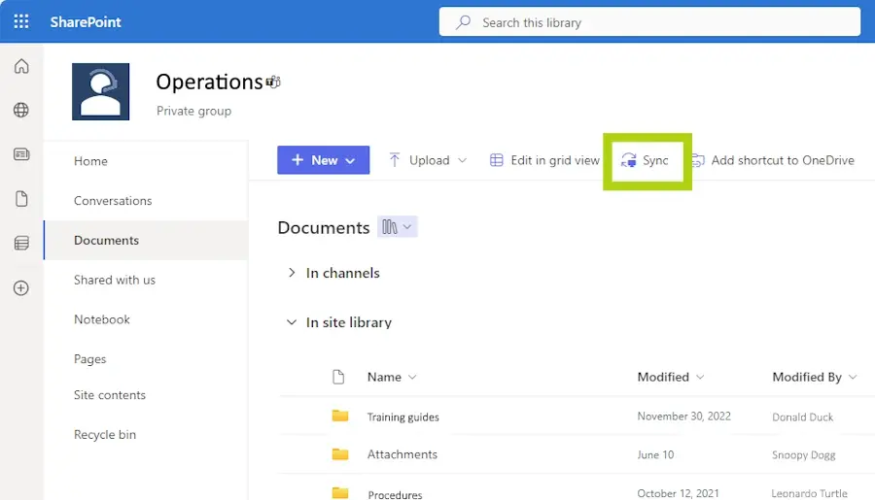Click Add shortcut to OneDrive
875x500 pixels.
click(773, 160)
